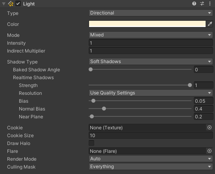215x174 pixels.
Task: Click the Normal Bias slider handle
Action: click(104, 109)
